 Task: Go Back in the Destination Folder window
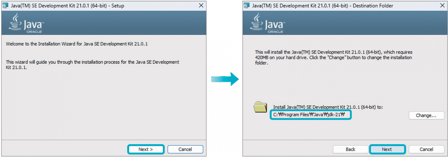point(350,149)
